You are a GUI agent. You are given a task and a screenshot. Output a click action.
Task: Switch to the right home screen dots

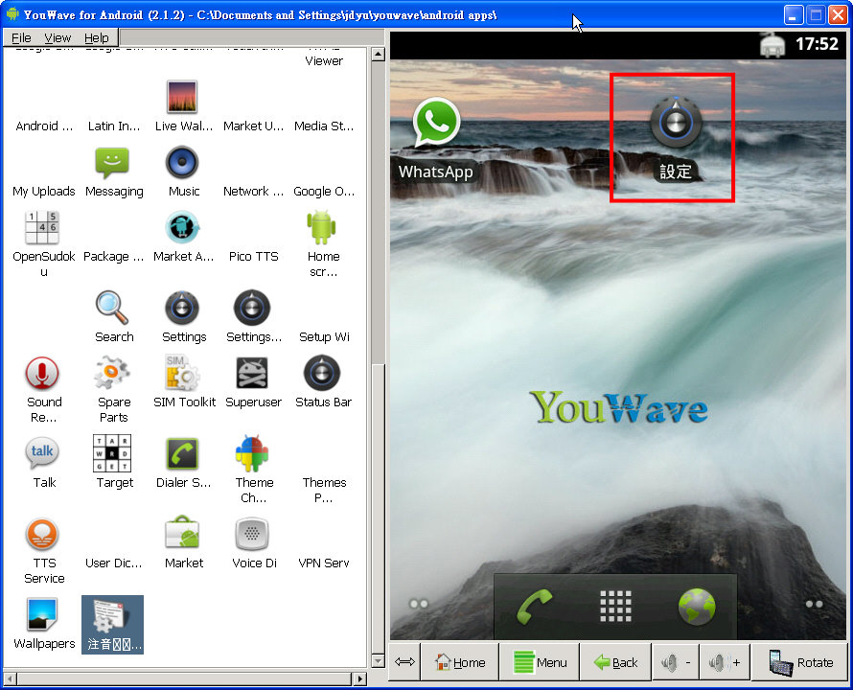(814, 604)
